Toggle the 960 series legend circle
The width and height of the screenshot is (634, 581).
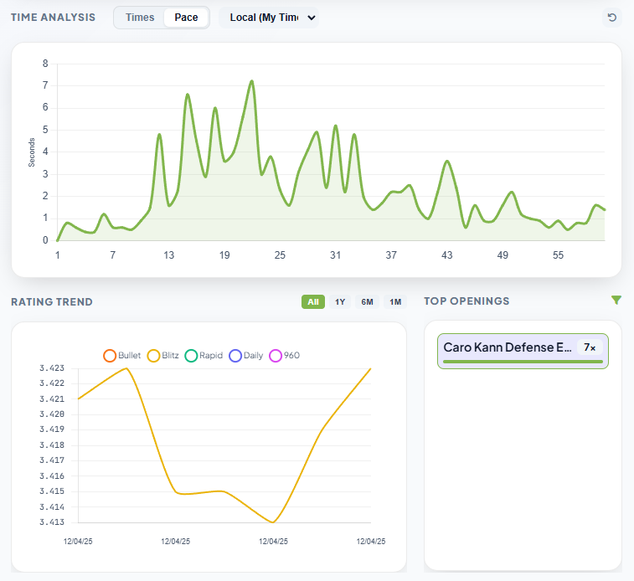[x=276, y=356]
